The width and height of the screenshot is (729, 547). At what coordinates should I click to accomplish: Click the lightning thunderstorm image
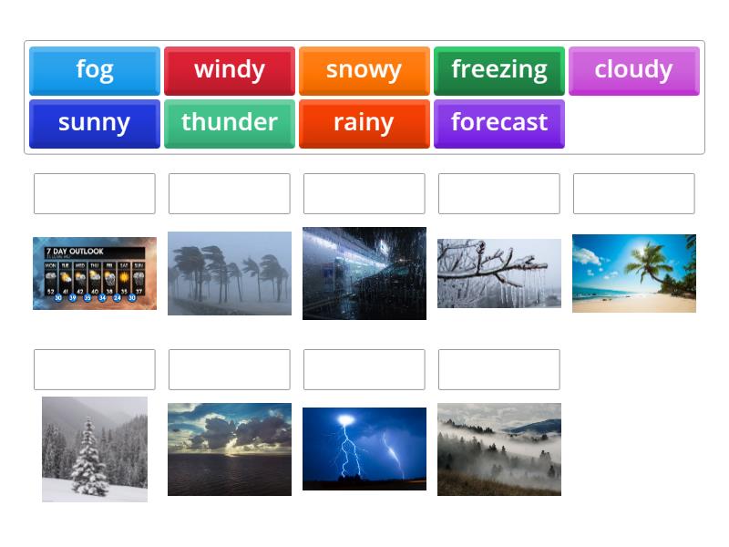[x=364, y=447]
